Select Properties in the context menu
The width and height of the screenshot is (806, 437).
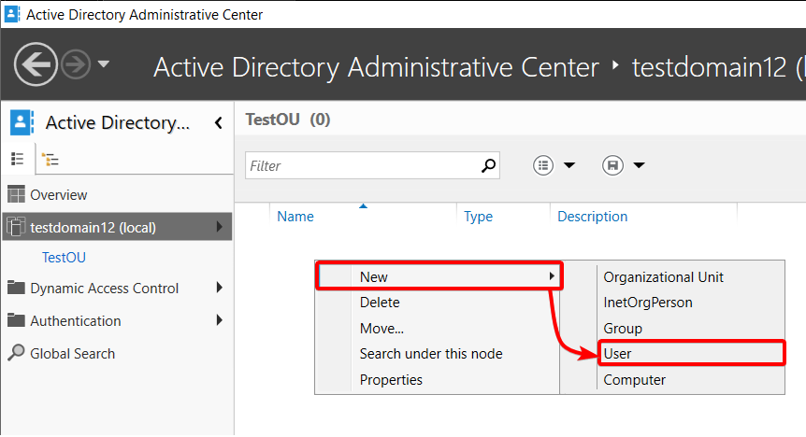pos(391,379)
